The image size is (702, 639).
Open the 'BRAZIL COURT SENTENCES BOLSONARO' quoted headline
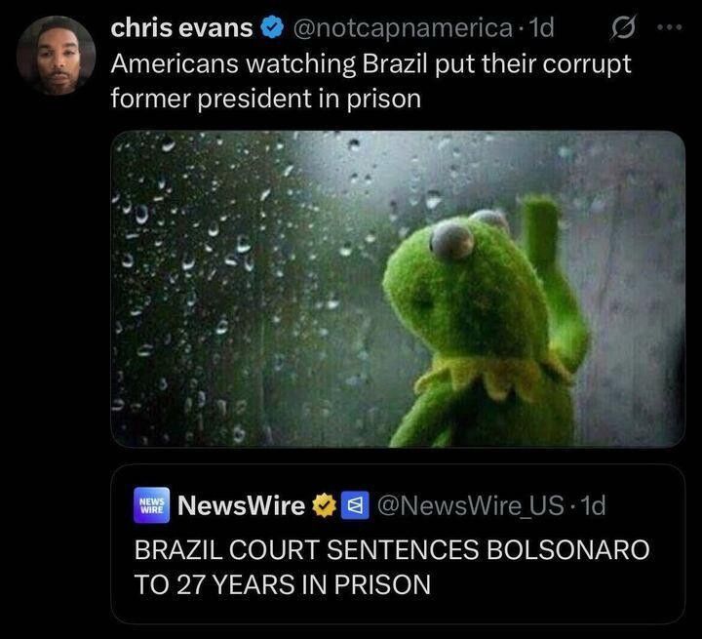392,549
